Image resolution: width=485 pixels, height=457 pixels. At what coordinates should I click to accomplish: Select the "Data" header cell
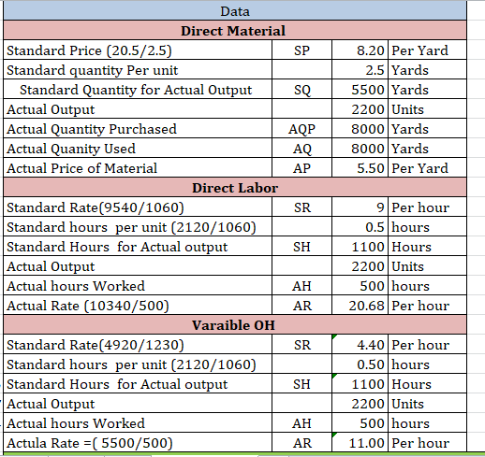[x=235, y=11]
